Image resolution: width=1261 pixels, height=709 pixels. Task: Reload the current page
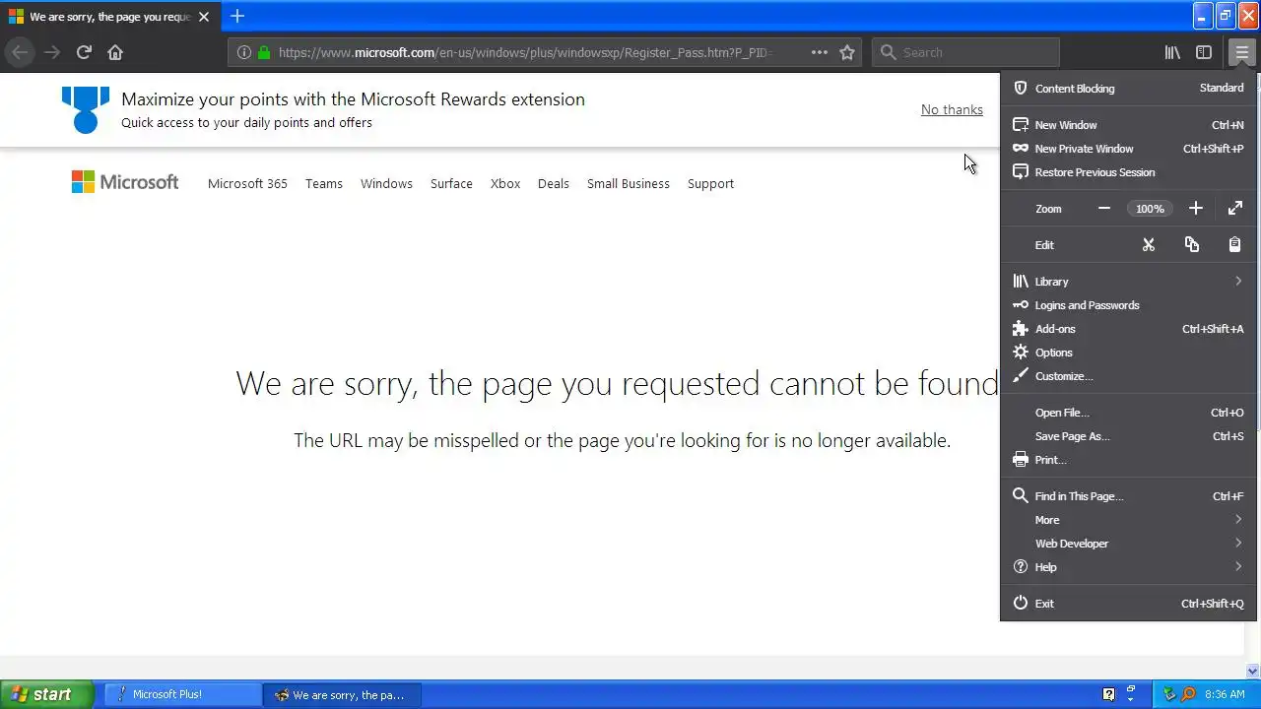(84, 52)
